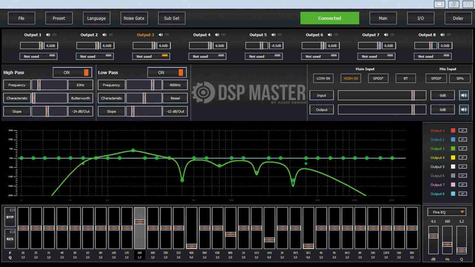Open the Not used selector under Output 4

tap(207, 56)
